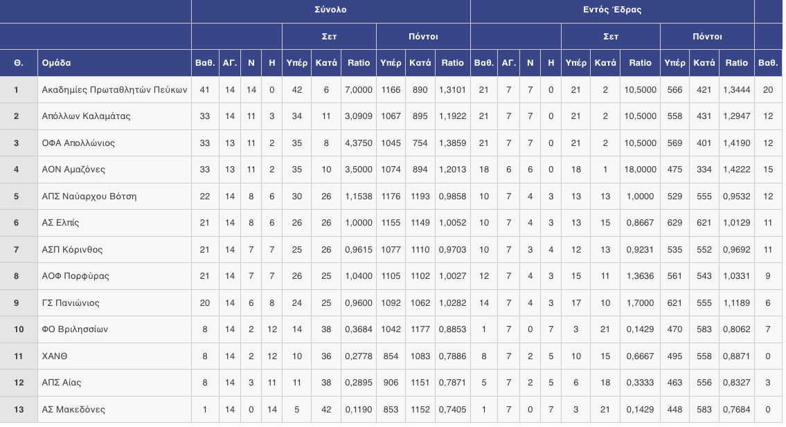Click the Εντός Έδρας group header
The height and width of the screenshot is (427, 786).
(612, 10)
